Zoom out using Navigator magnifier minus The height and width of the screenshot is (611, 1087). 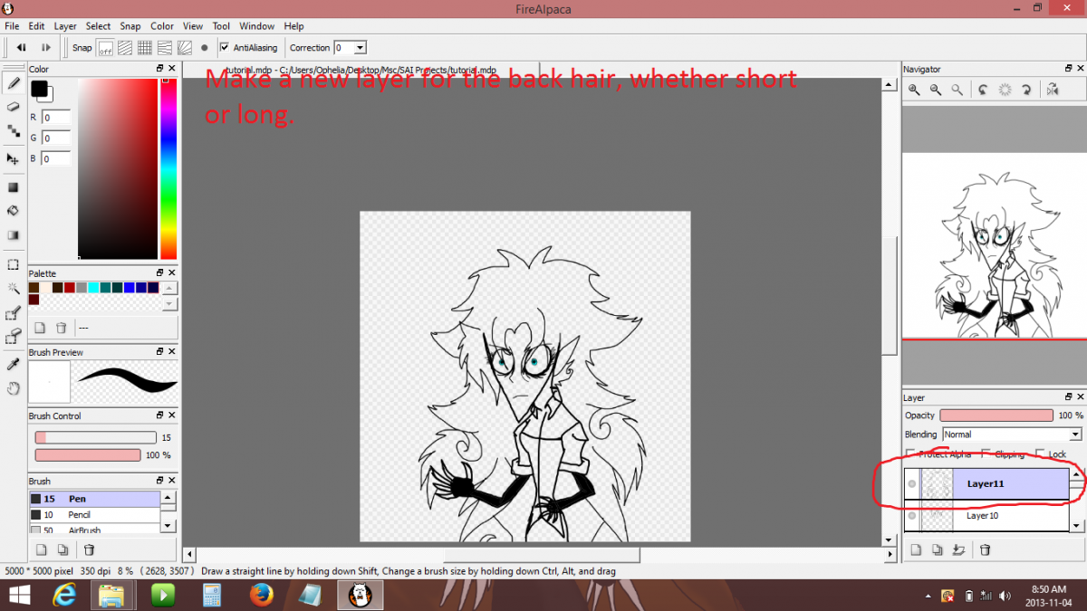point(935,90)
